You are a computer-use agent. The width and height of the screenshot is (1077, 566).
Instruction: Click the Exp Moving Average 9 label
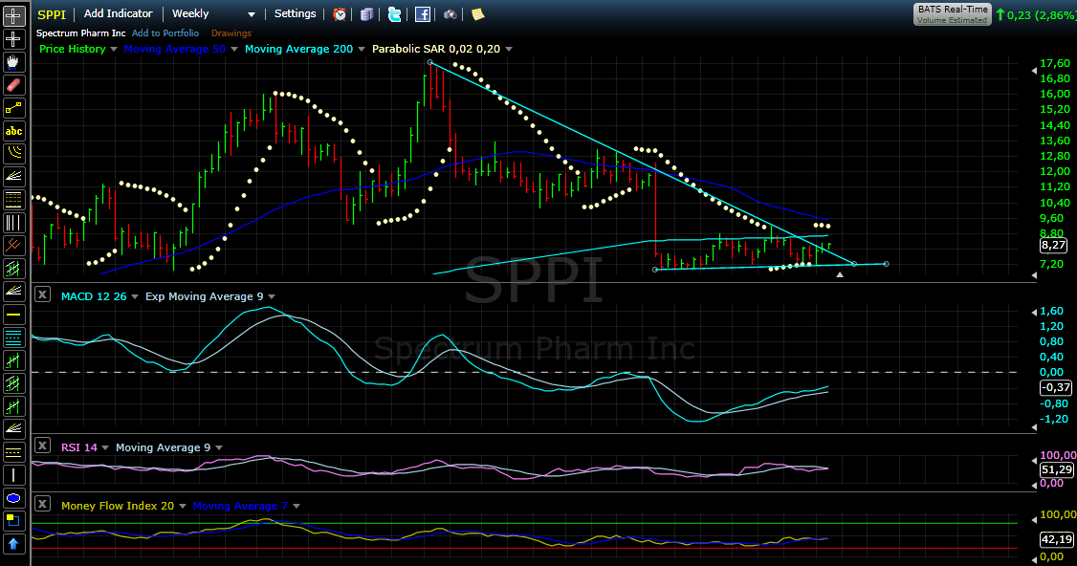point(204,296)
